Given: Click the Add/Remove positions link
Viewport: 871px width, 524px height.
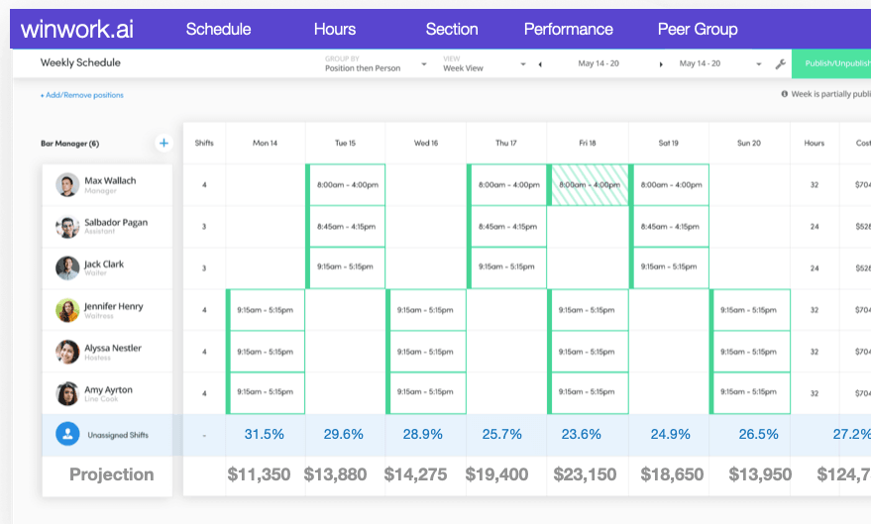Looking at the screenshot, I should pyautogui.click(x=81, y=95).
